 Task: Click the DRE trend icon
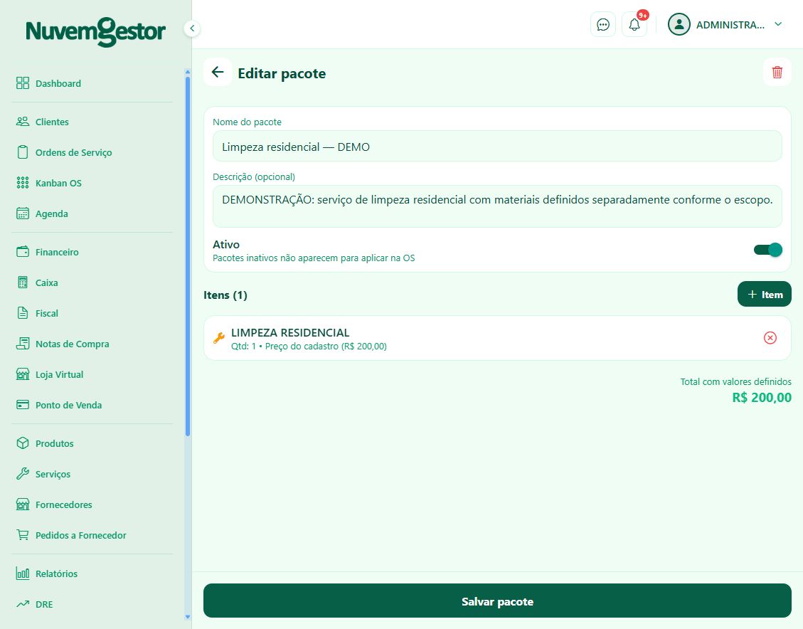click(23, 604)
